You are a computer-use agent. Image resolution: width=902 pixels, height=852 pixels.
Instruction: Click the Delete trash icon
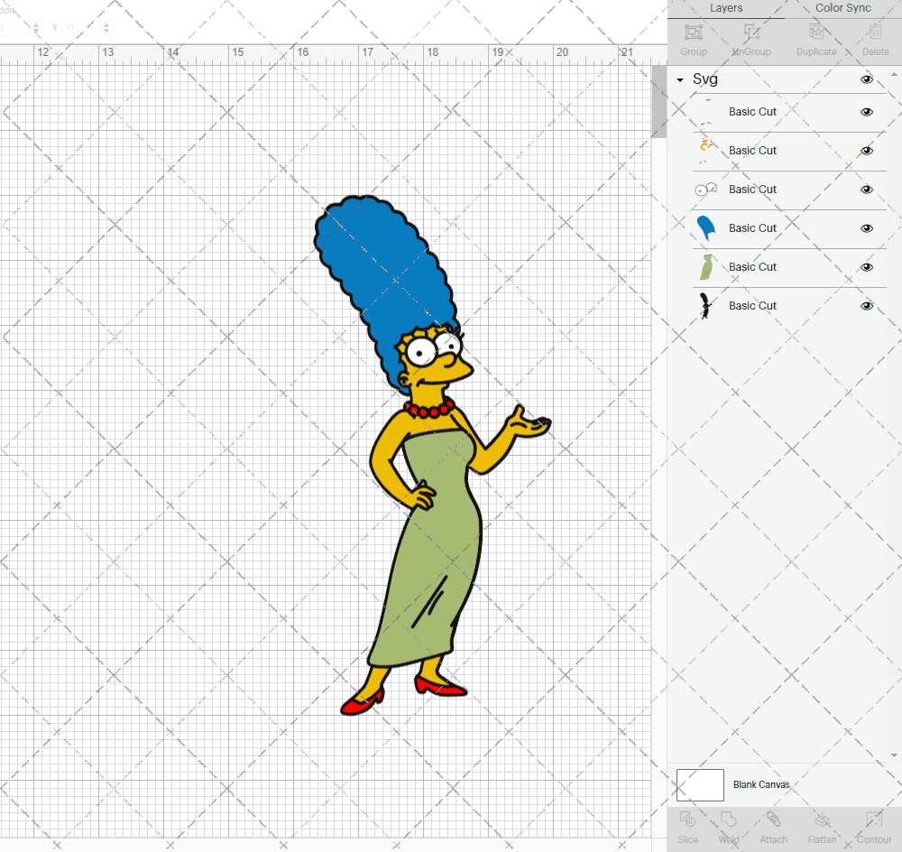(875, 32)
